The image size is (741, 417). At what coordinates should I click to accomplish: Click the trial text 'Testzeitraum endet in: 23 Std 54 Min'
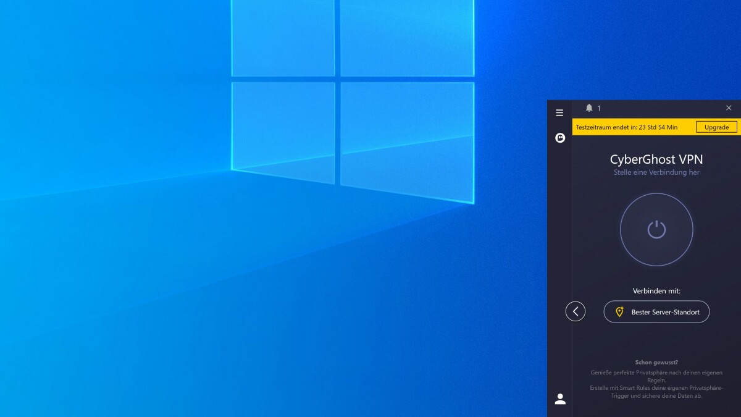pos(626,127)
